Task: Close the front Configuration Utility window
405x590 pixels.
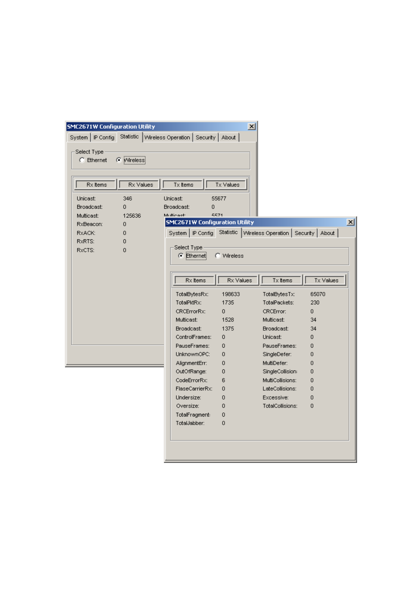Action: click(351, 222)
